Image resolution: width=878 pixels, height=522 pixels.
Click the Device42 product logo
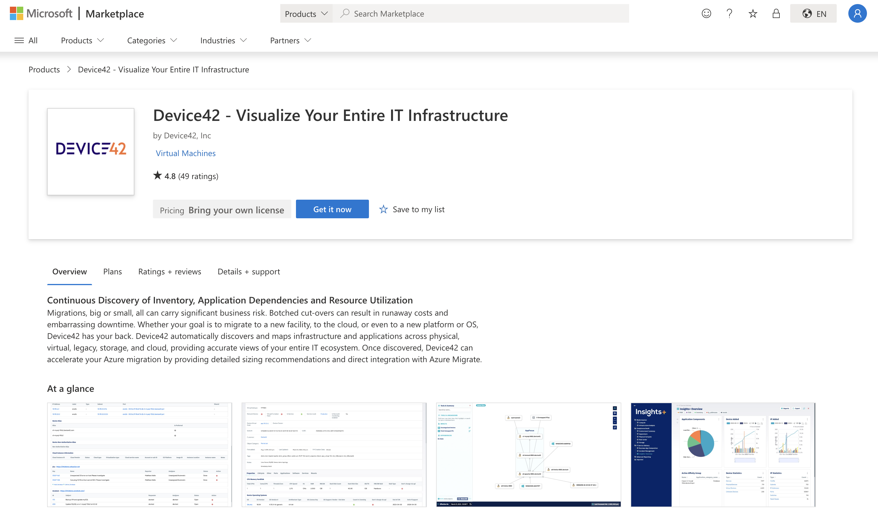coord(91,152)
